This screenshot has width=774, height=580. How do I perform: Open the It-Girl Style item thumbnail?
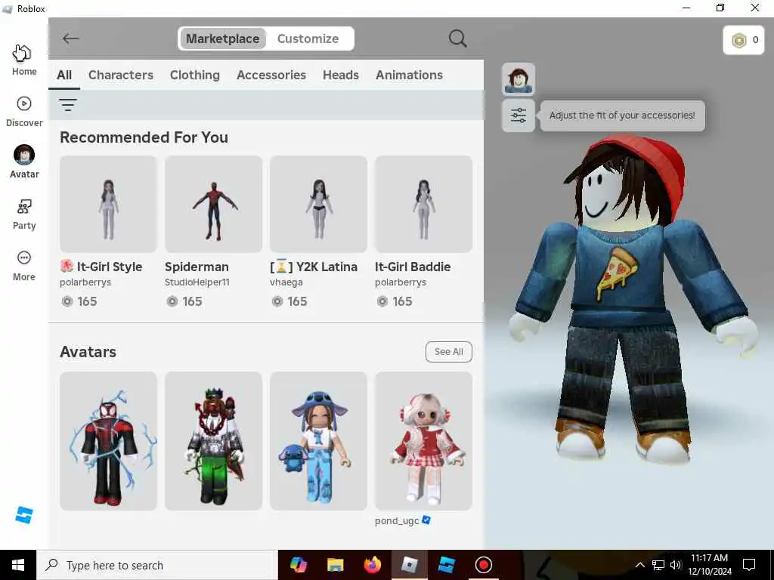[x=108, y=204]
